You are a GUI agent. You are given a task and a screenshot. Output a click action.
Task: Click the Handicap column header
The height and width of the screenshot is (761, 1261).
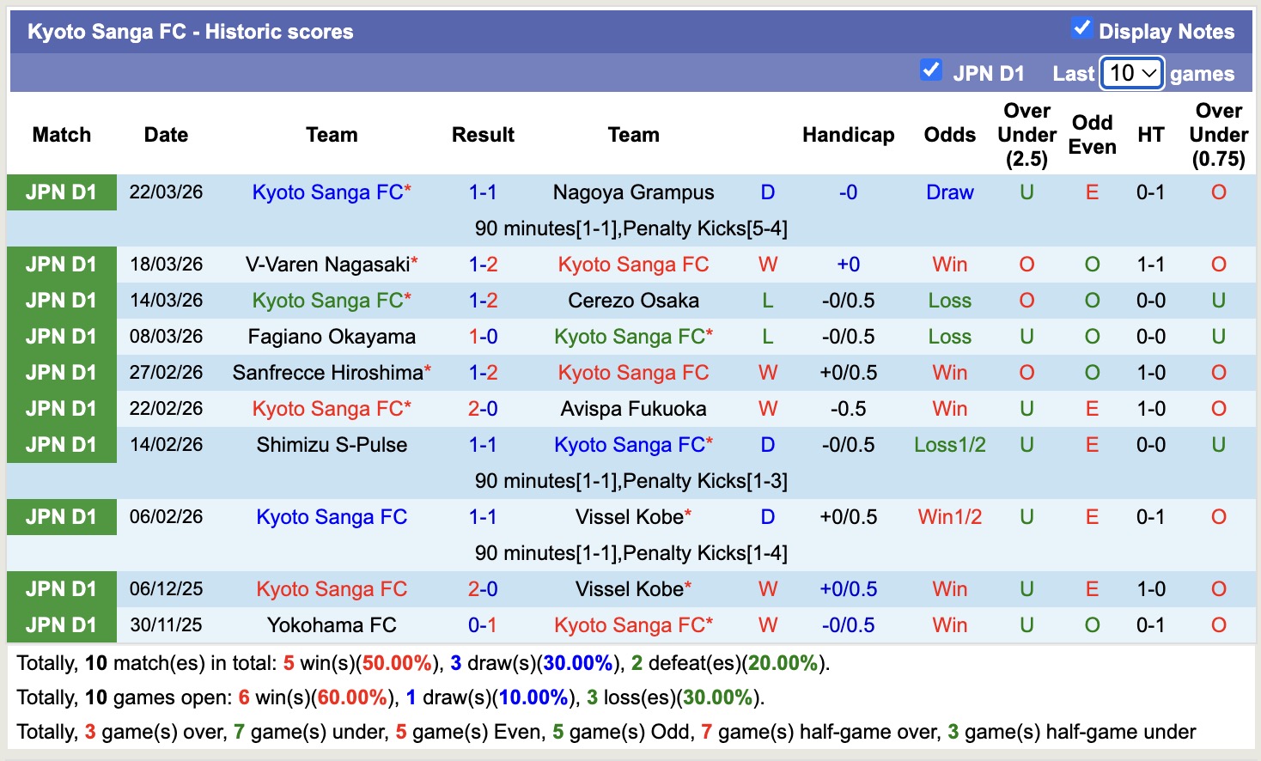pyautogui.click(x=849, y=135)
